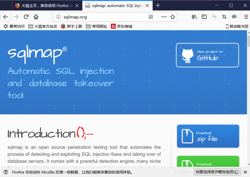Maximize the Firefox window
This screenshot has height=177, width=250.
[231, 5]
